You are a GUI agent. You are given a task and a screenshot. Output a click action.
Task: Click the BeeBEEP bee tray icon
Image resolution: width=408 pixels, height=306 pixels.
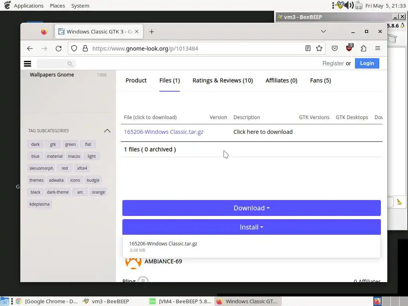339,5
